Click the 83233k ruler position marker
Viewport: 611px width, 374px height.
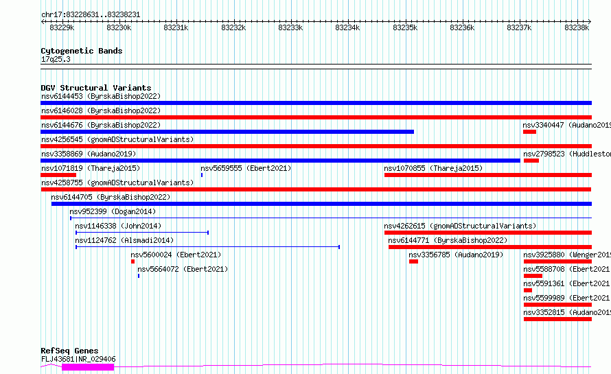pos(290,27)
